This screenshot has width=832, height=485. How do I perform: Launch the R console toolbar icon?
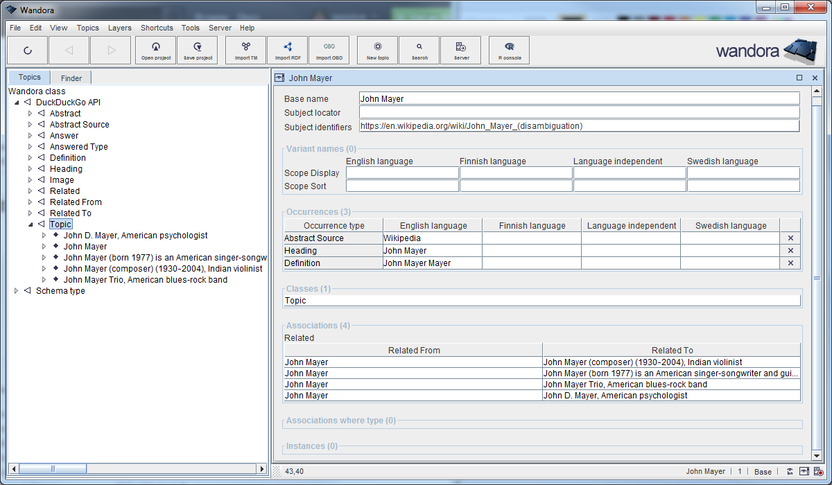tap(510, 50)
